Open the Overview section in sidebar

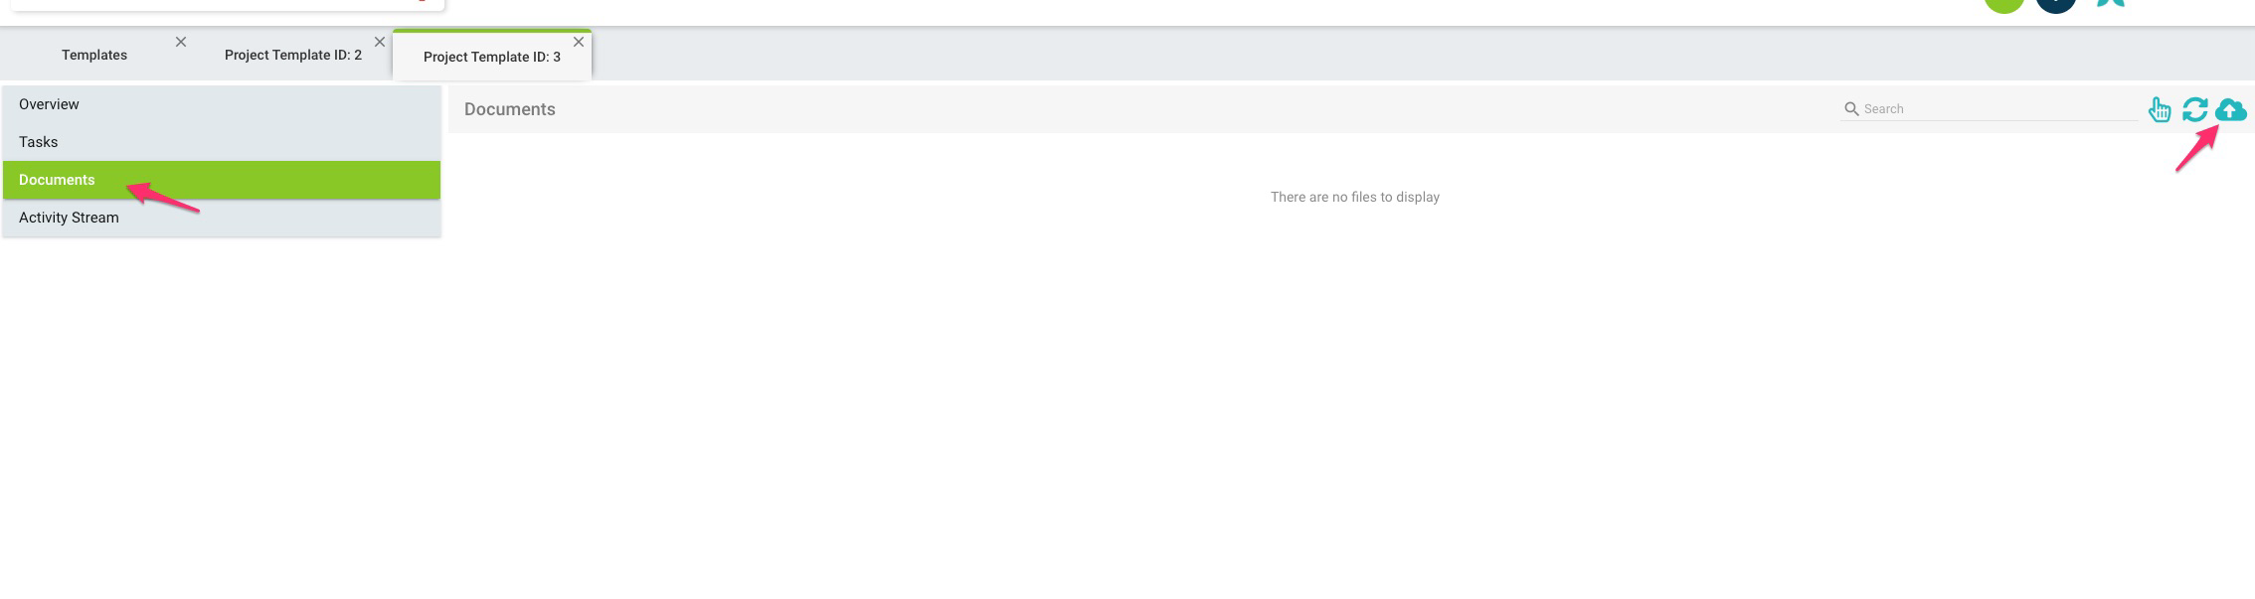click(49, 104)
